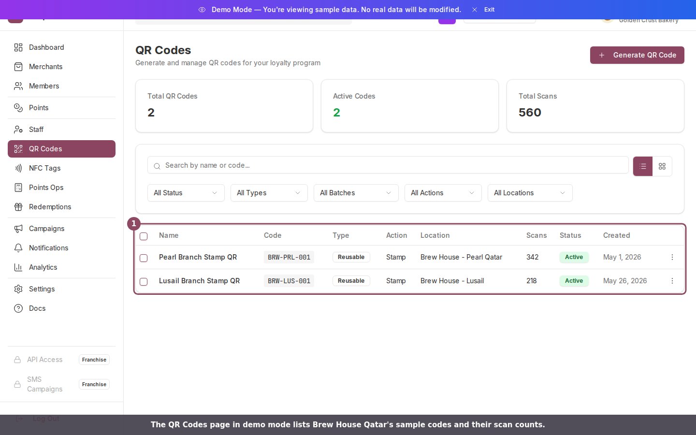The height and width of the screenshot is (435, 696).
Task: Open the All Status dropdown
Action: click(186, 193)
